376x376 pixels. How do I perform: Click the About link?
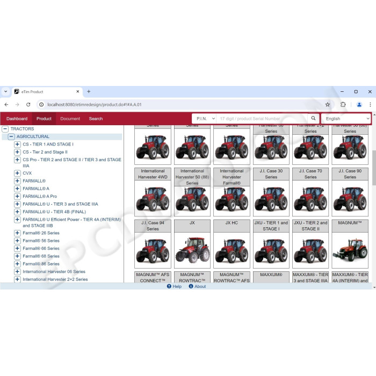tap(200, 286)
